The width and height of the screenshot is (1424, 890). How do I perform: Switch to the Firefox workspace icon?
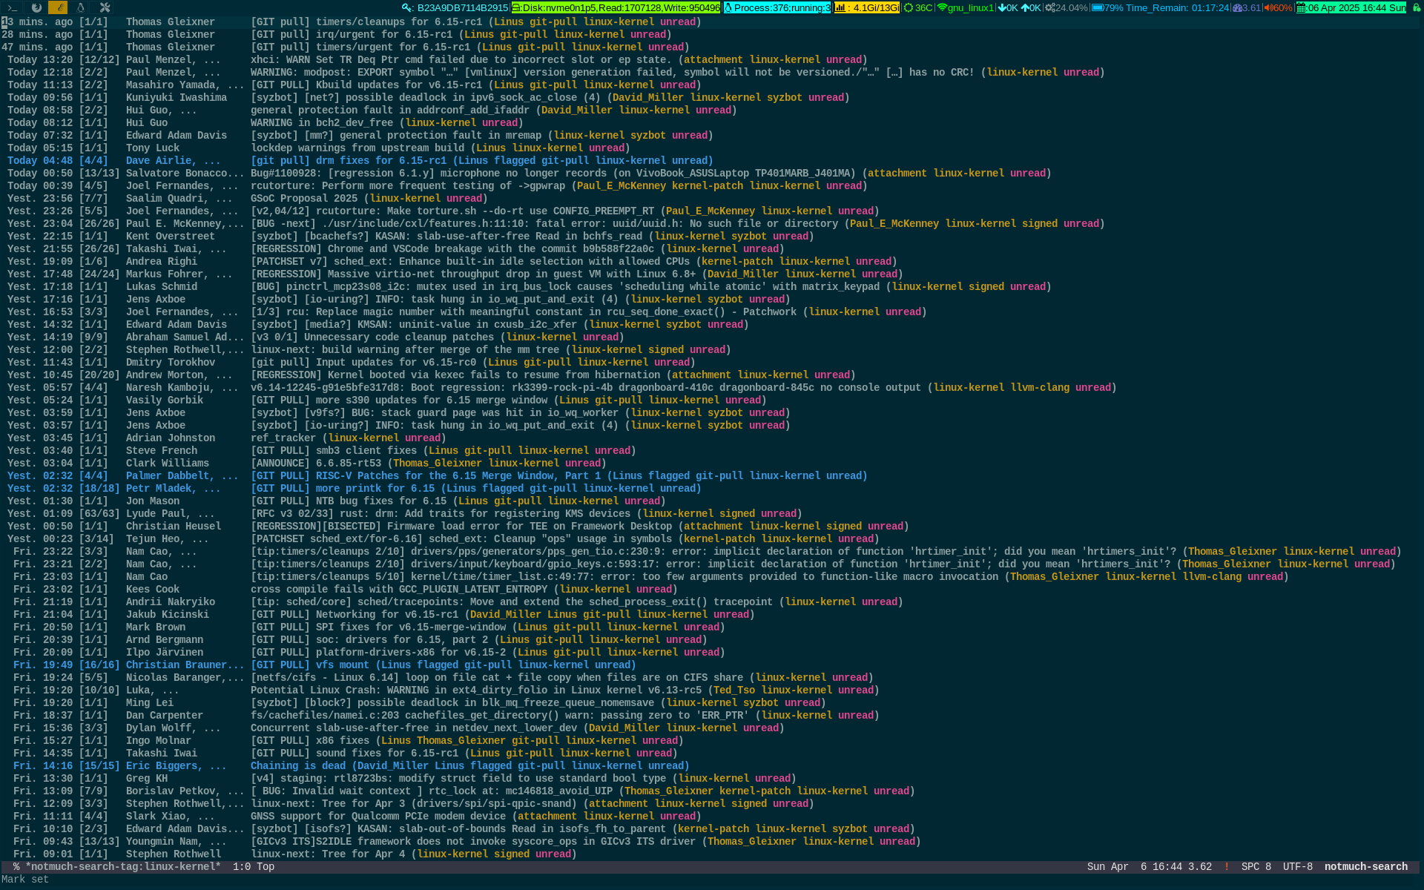[x=36, y=7]
